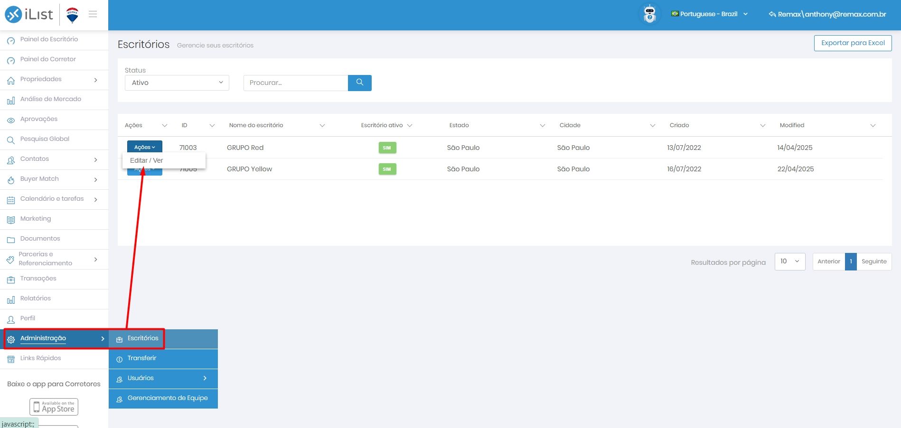Select Editar / Ver from actions menu
The width and height of the screenshot is (901, 428).
click(x=146, y=160)
